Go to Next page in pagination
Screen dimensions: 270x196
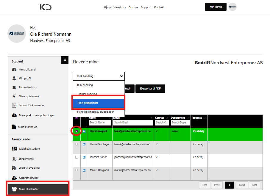242,185
